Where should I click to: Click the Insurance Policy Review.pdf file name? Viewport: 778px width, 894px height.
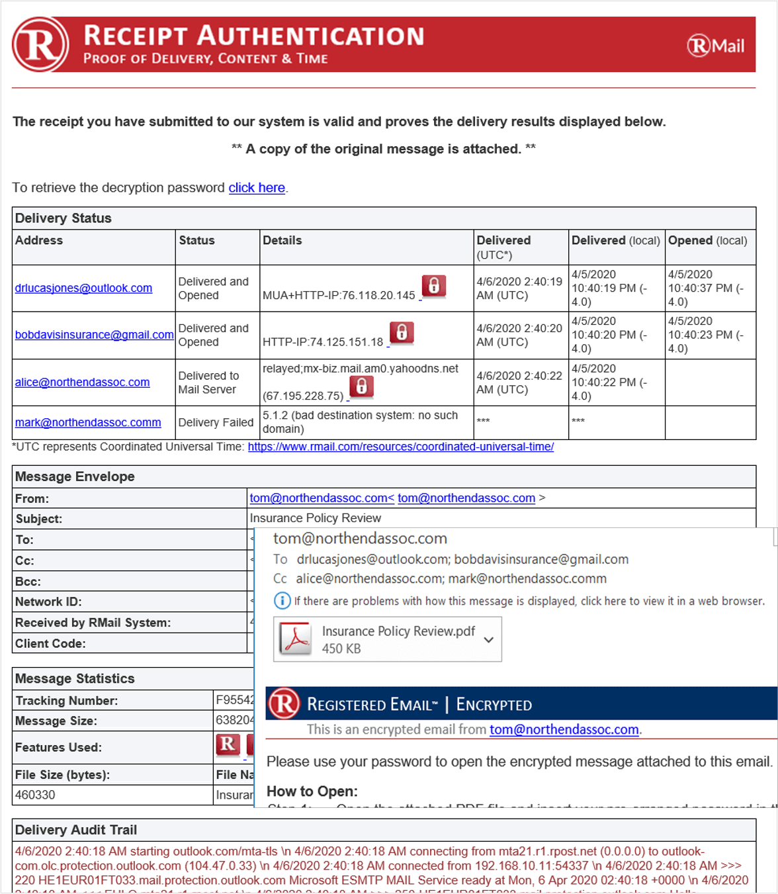(x=398, y=631)
